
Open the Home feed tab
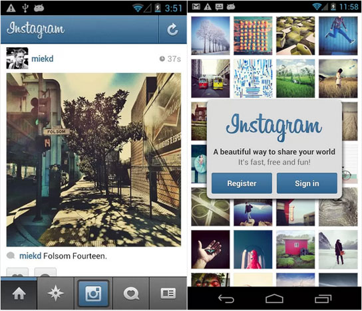19,293
